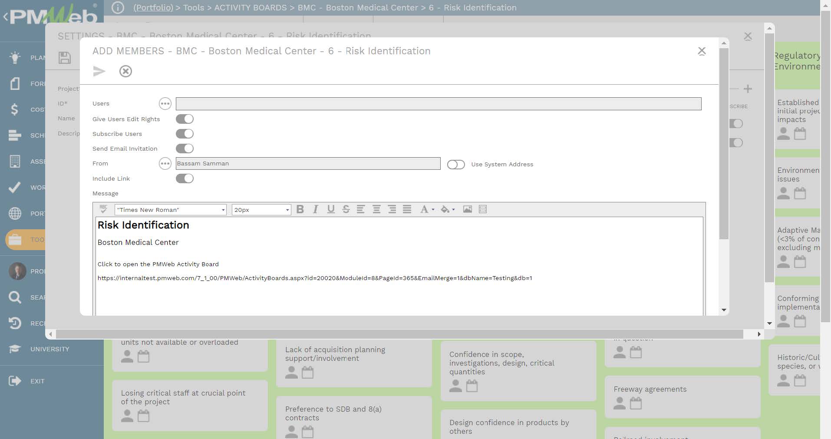This screenshot has width=831, height=439.
Task: Cancel adding members with circled X icon
Action: click(125, 71)
